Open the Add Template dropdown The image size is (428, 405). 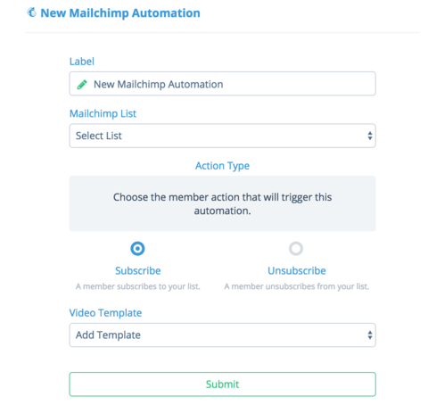click(x=222, y=335)
